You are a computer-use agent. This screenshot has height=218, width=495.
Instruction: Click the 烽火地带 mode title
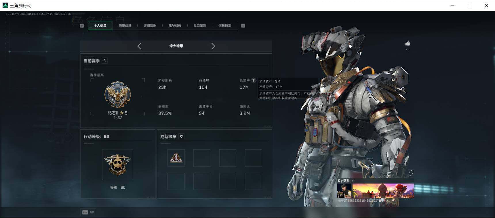pos(176,46)
